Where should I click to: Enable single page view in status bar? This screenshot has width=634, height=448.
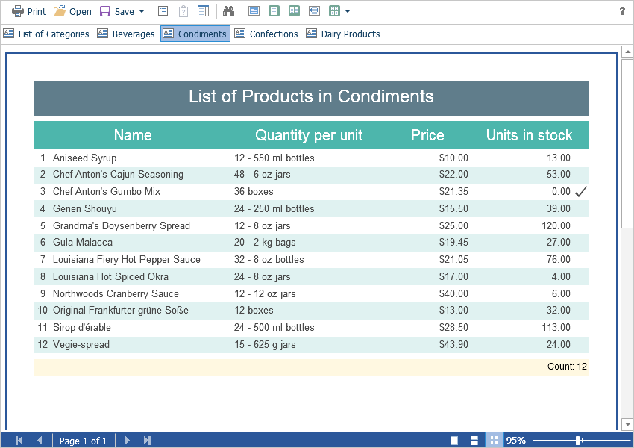[x=454, y=441]
